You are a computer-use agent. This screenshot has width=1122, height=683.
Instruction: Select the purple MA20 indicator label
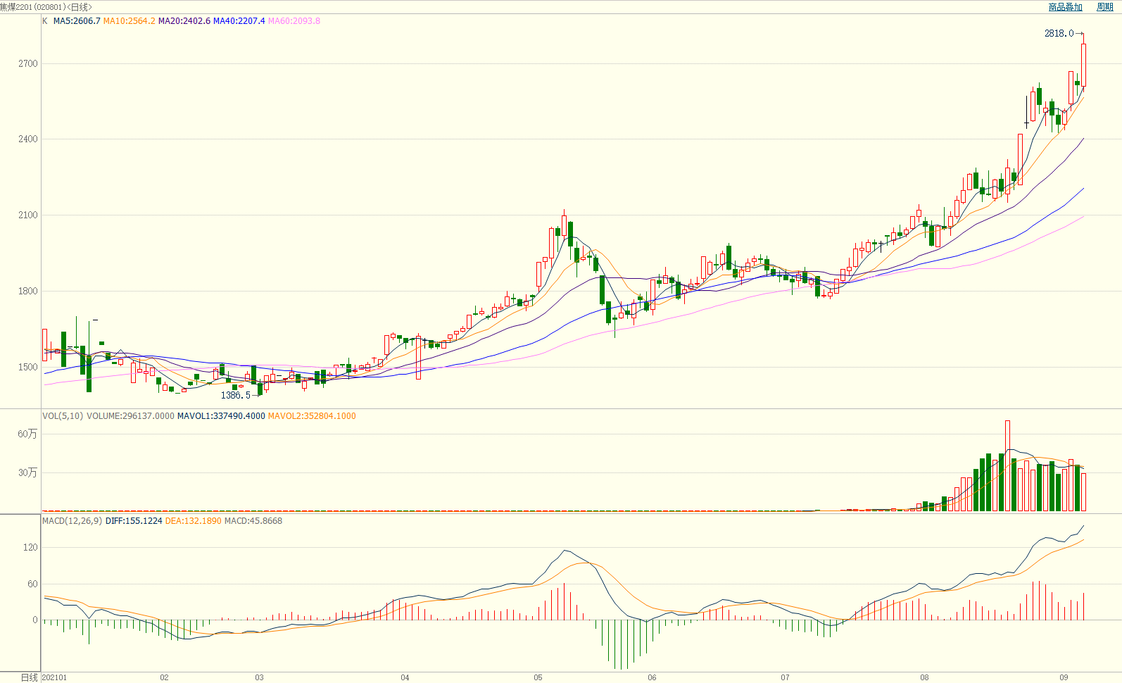(184, 21)
